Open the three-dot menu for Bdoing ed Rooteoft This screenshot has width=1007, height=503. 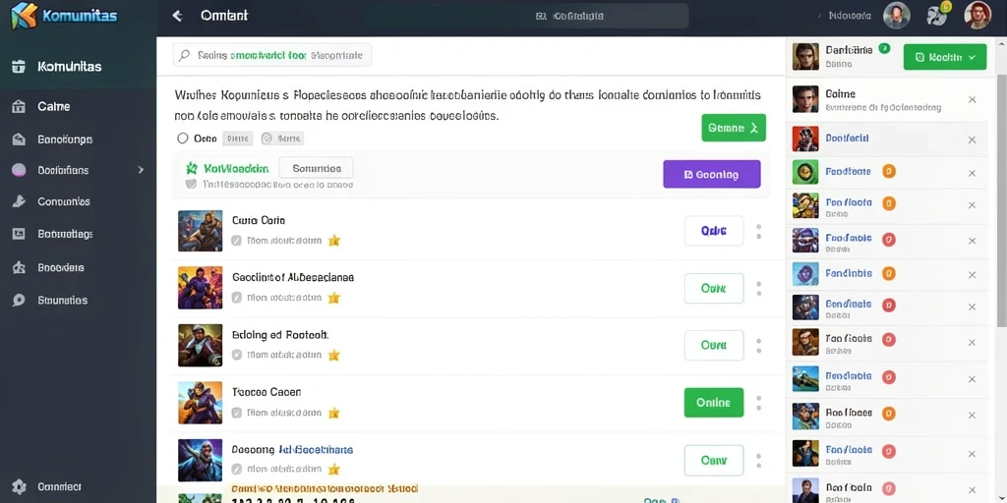point(758,346)
